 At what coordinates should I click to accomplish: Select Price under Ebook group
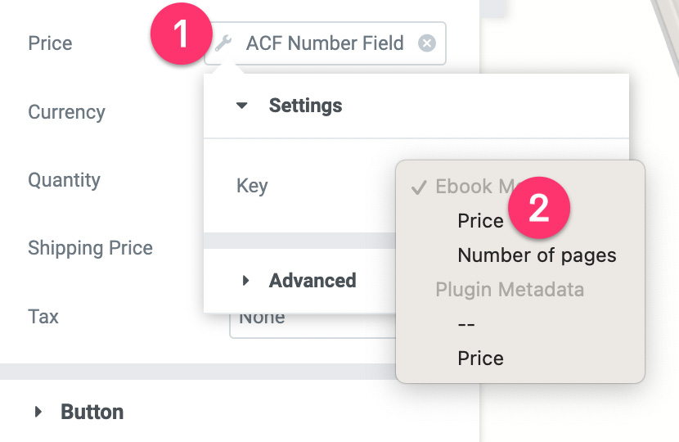point(480,220)
